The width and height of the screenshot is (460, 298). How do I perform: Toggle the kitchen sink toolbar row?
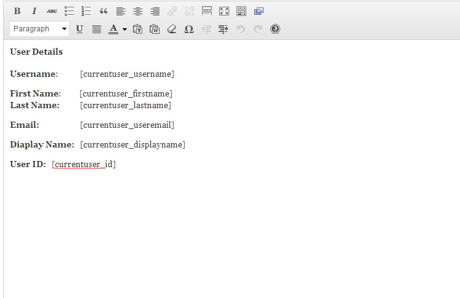[241, 11]
